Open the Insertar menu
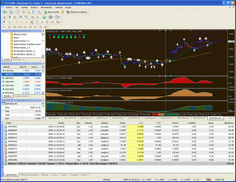 point(24,8)
